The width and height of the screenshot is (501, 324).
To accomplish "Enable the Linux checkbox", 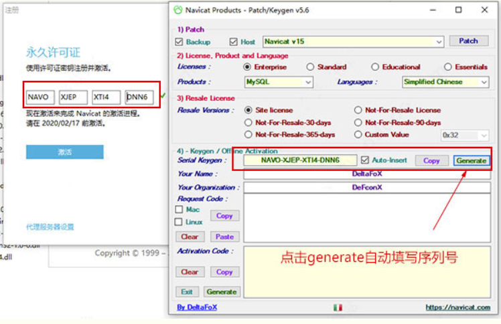I will point(179,222).
